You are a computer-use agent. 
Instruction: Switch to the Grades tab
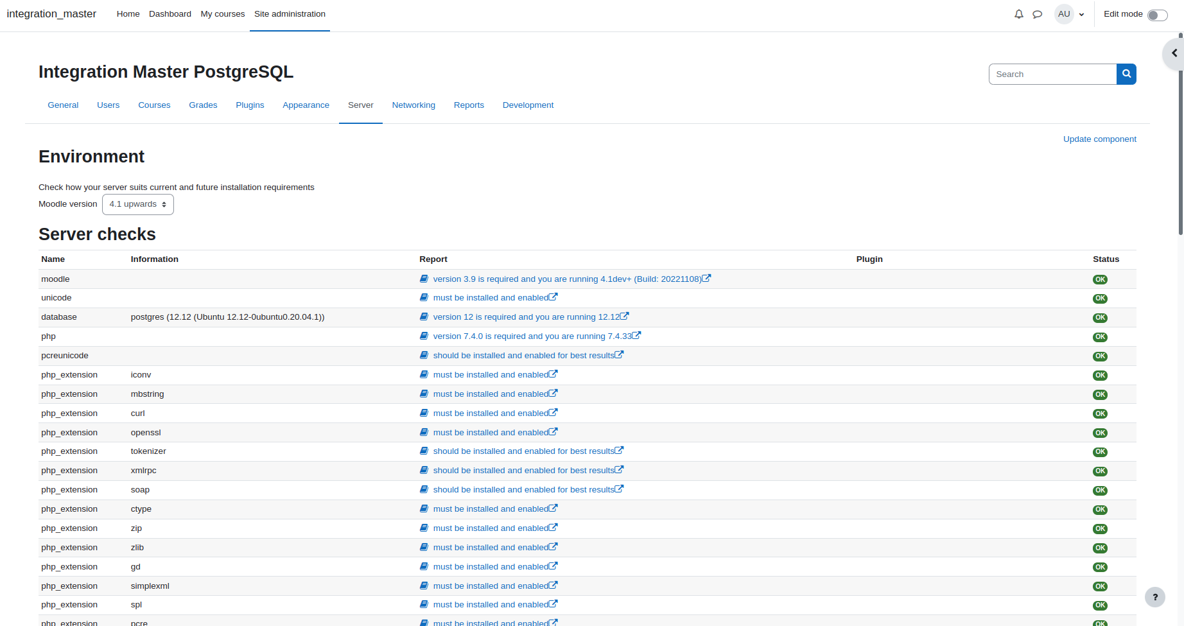pos(203,105)
